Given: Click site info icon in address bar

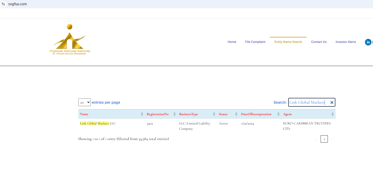Looking at the screenshot, I should 4,4.
